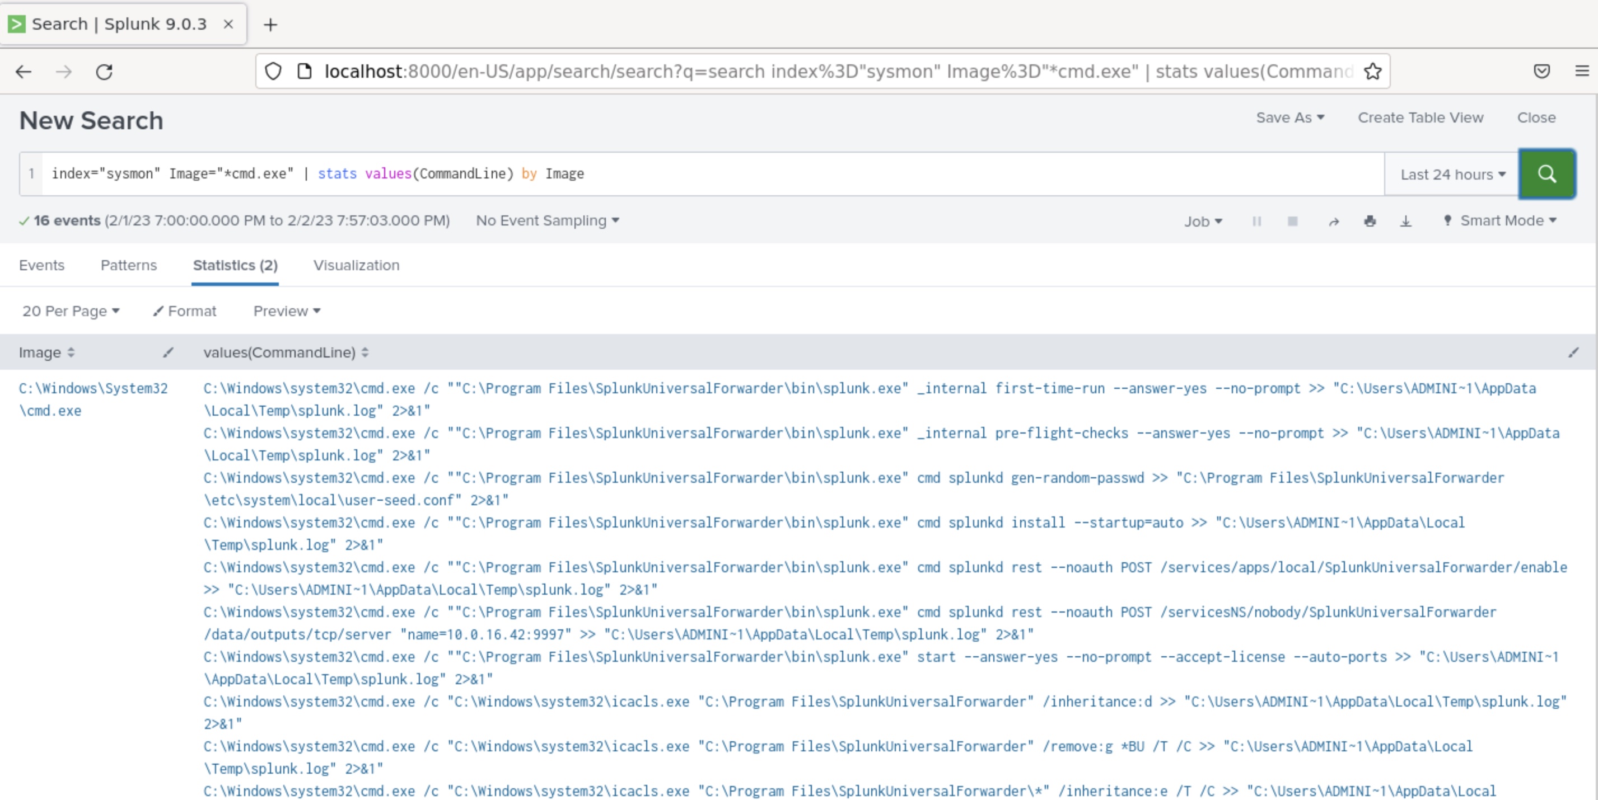The width and height of the screenshot is (1598, 800).
Task: Click the icacls command with /inheritance:d
Action: coord(885,713)
